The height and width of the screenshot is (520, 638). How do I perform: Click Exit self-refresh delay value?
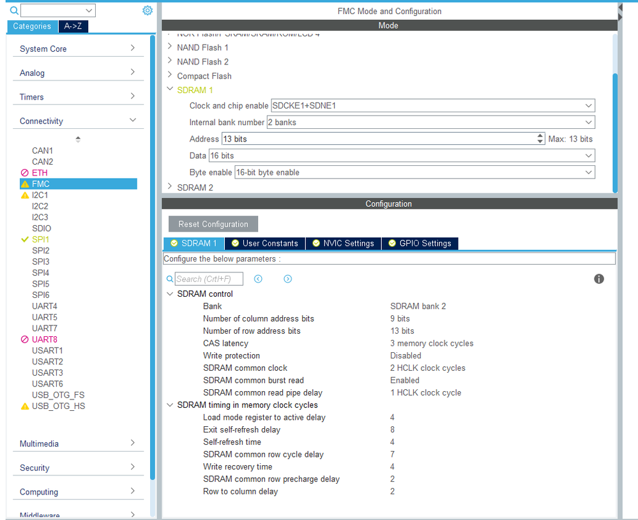click(392, 430)
